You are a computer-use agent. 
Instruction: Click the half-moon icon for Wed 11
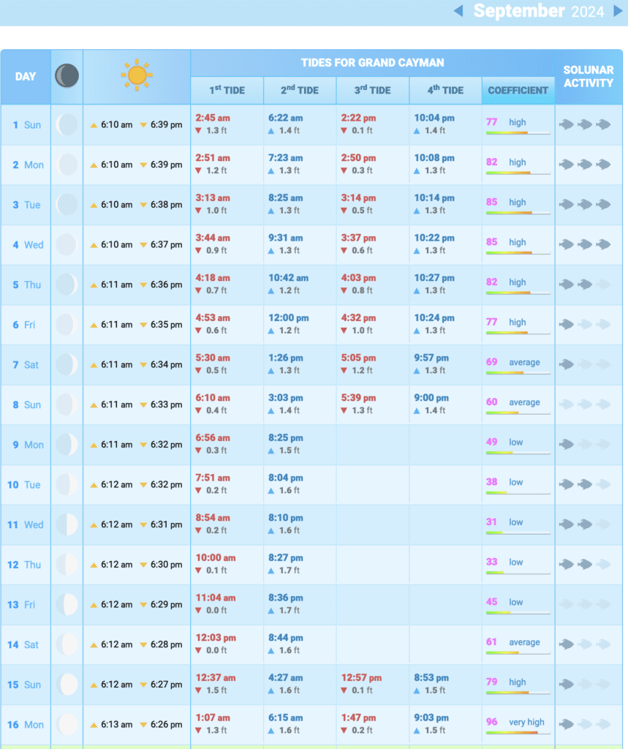pos(67,524)
